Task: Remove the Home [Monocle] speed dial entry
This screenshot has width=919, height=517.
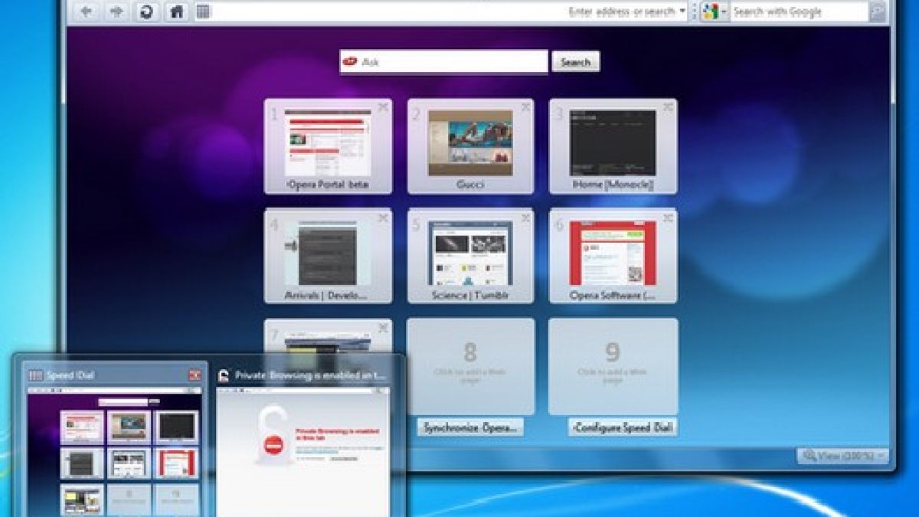Action: 668,107
